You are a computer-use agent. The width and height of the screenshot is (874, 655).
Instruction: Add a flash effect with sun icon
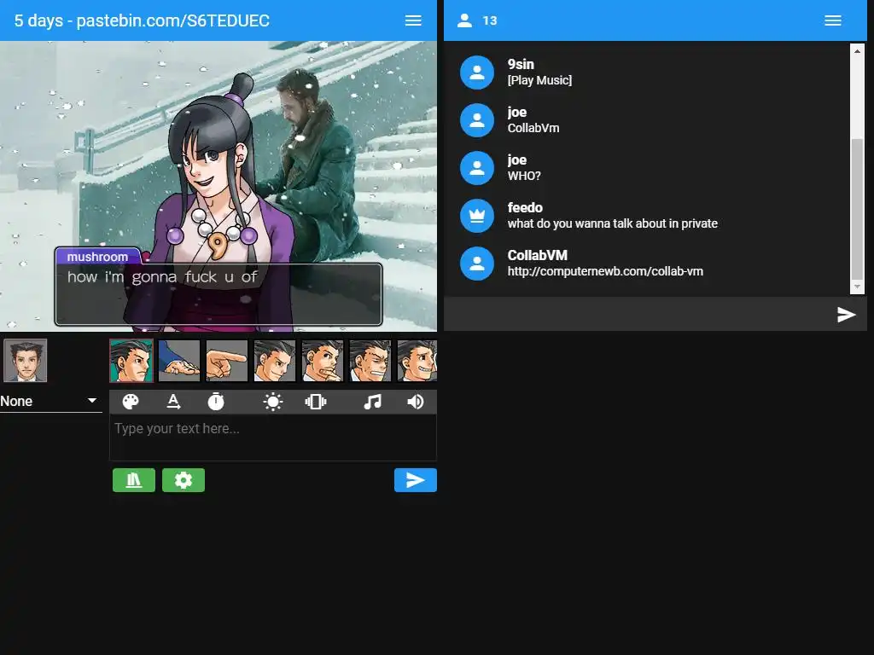pyautogui.click(x=273, y=402)
